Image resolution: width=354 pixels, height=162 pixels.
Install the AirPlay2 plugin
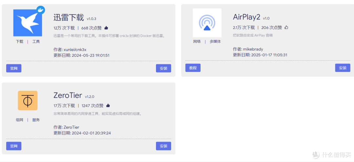343,68
